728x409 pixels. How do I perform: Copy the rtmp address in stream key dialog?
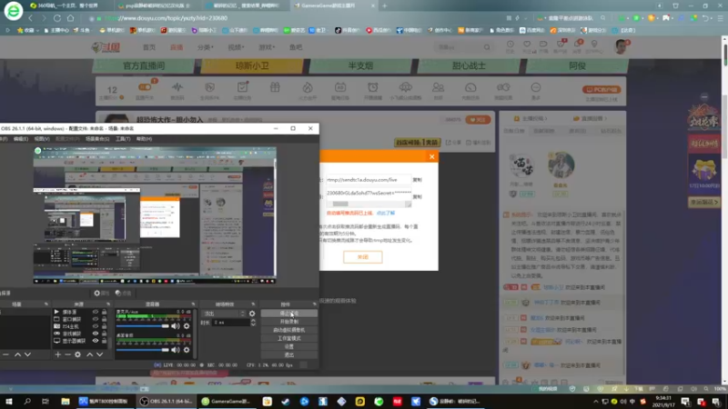[417, 180]
